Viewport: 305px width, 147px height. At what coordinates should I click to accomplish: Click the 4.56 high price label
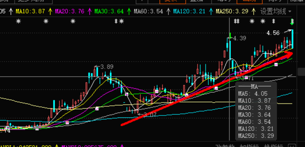pos(273,33)
